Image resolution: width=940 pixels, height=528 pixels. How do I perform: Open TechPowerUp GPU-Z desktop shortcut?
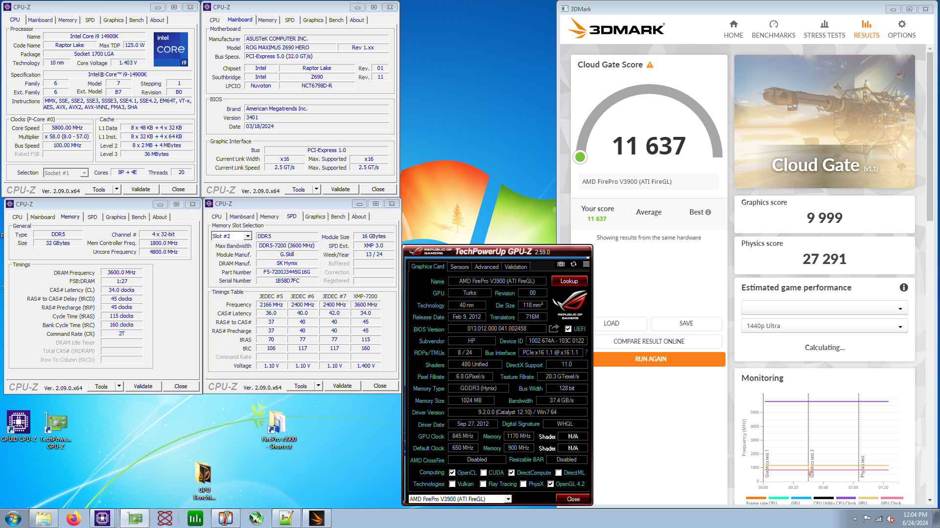pos(56,430)
